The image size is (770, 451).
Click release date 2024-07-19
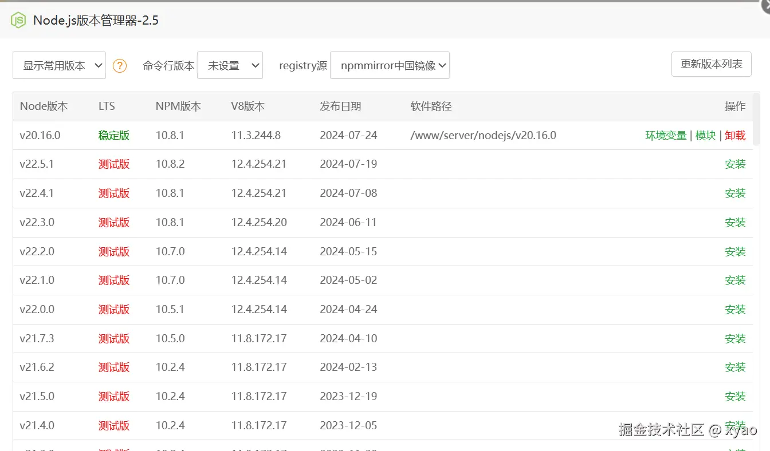(348, 164)
